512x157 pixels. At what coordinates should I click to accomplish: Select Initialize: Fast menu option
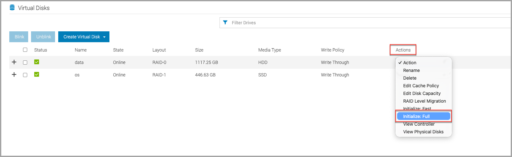(x=423, y=108)
